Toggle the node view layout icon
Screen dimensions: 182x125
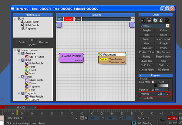(133, 19)
